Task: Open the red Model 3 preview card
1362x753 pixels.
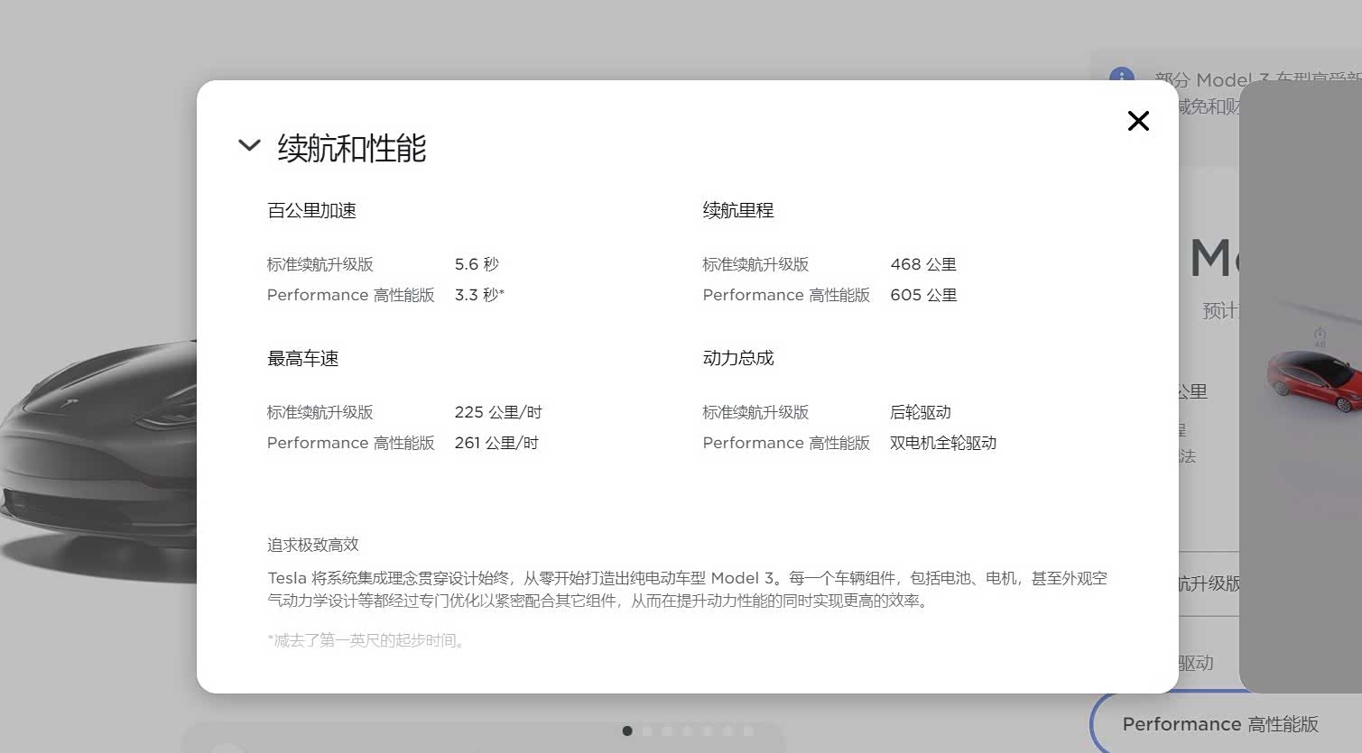Action: pyautogui.click(x=1309, y=379)
